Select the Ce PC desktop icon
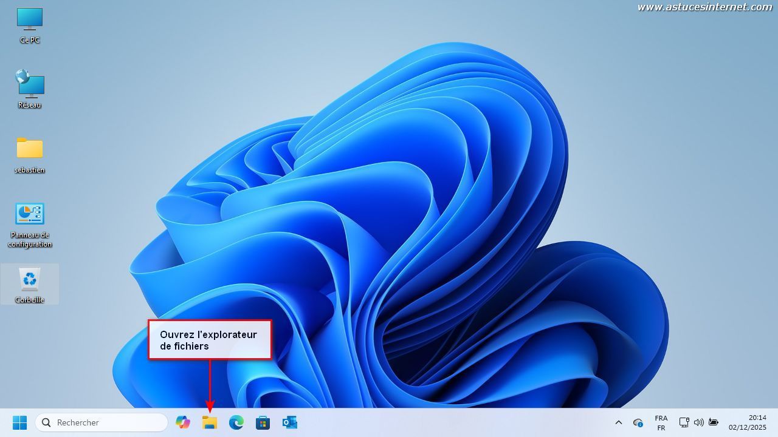The width and height of the screenshot is (778, 437). click(29, 25)
